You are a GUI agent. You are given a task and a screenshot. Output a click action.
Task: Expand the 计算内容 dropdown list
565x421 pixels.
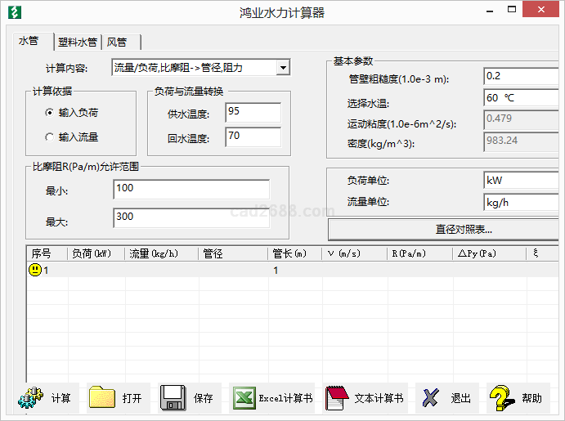pyautogui.click(x=282, y=68)
